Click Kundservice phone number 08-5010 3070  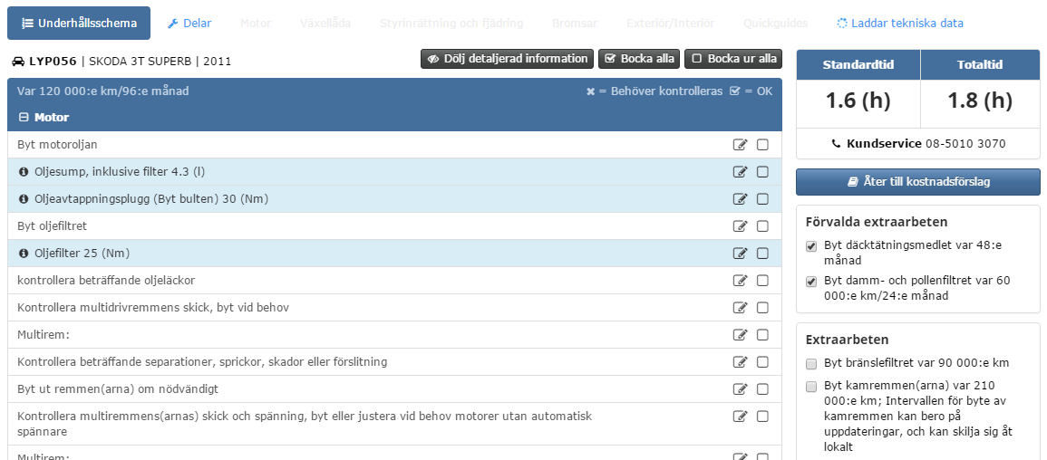point(965,143)
